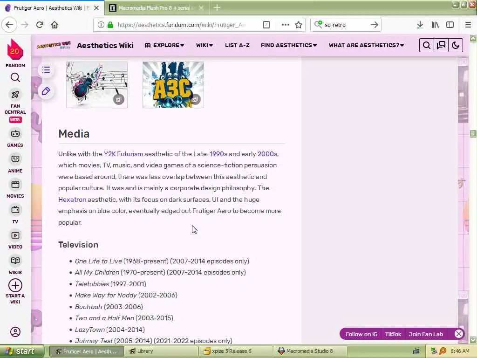Close the Frutiger Aero browser tab
Viewport: 477px width, 358px height.
tap(96, 8)
